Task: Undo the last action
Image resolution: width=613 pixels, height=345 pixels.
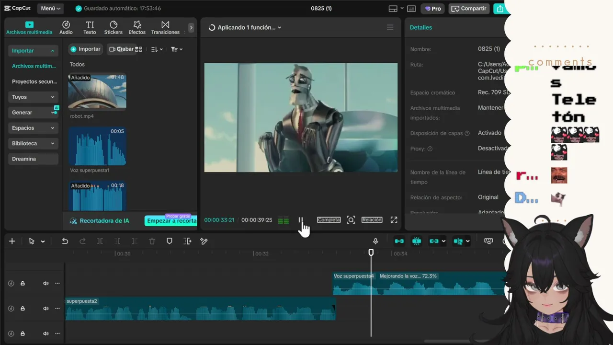Action: click(65, 241)
